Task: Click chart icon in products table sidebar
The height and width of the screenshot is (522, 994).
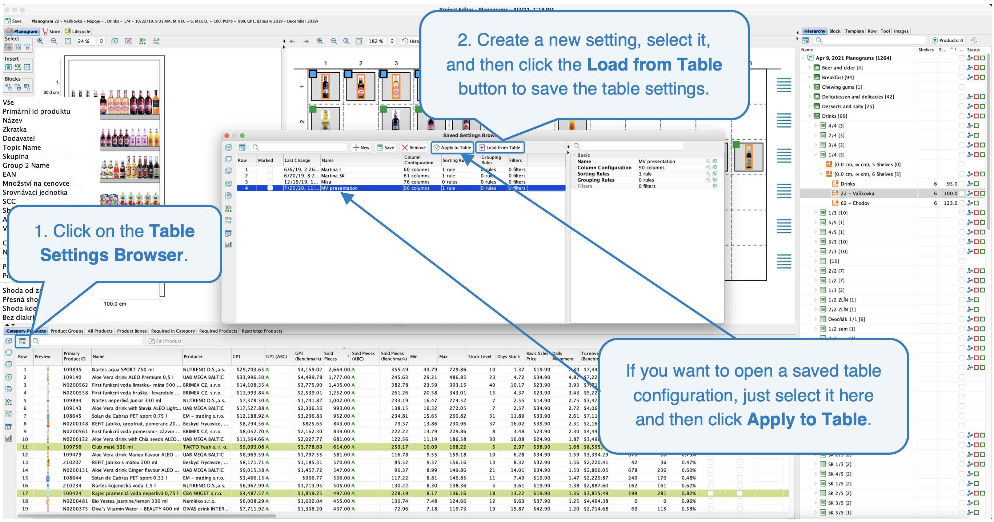Action: (x=8, y=438)
